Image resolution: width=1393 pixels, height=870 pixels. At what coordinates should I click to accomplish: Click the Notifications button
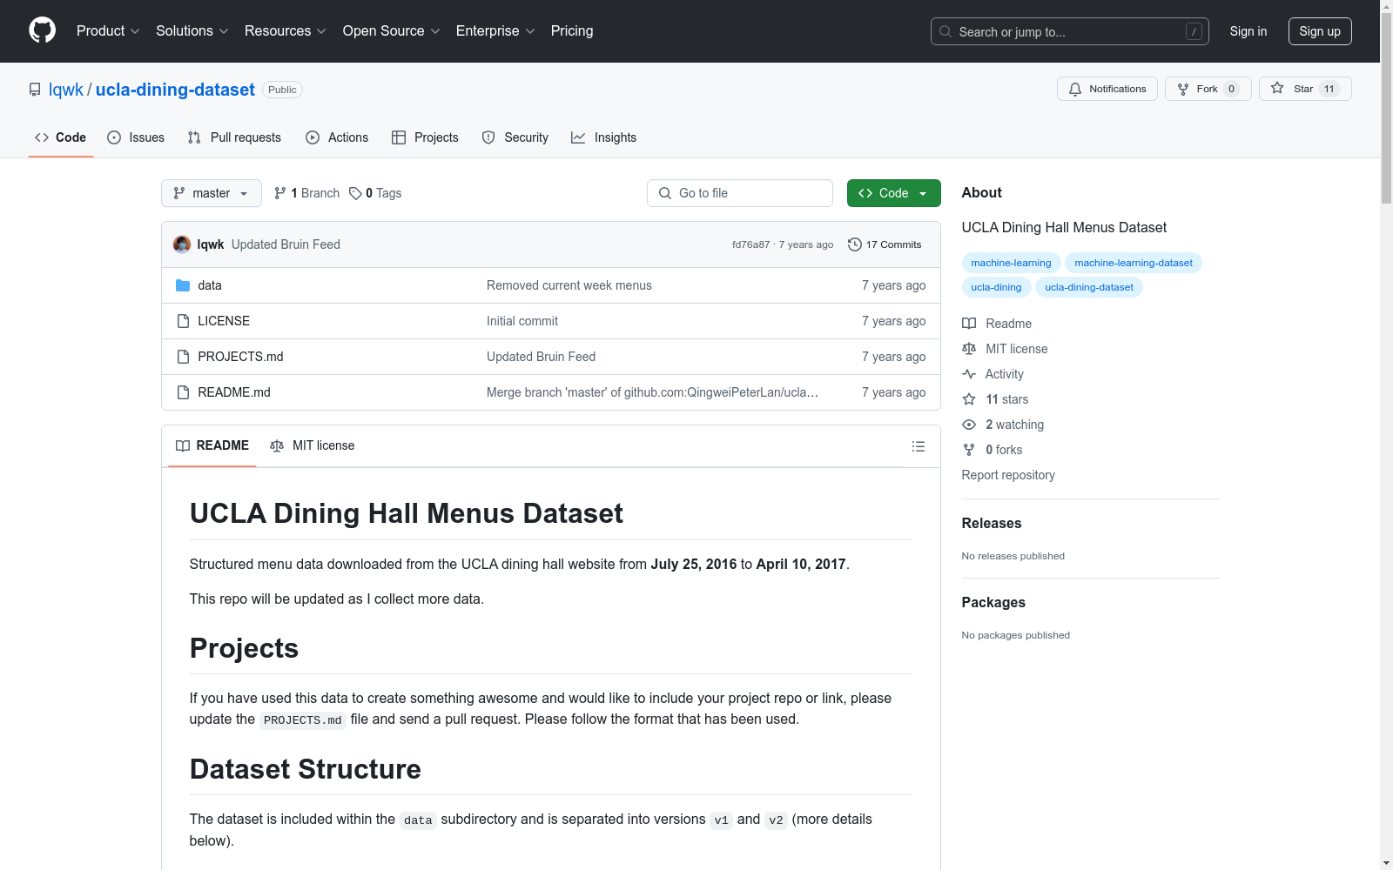pos(1107,89)
